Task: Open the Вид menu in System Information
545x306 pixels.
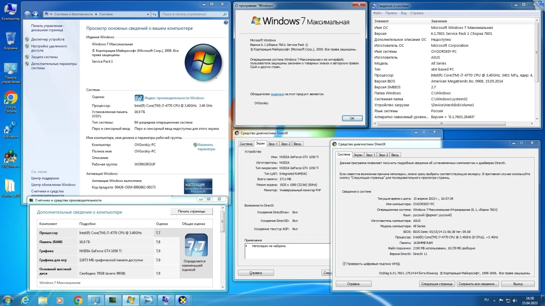Action: (404, 13)
